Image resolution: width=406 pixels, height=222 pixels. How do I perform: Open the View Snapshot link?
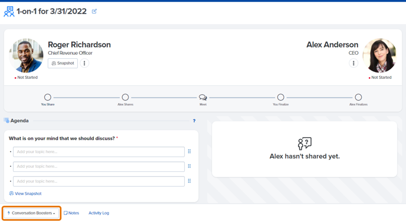(x=25, y=194)
